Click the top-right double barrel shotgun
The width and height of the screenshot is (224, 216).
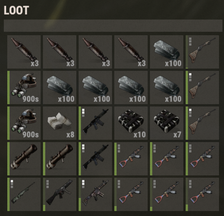pyautogui.click(x=202, y=52)
